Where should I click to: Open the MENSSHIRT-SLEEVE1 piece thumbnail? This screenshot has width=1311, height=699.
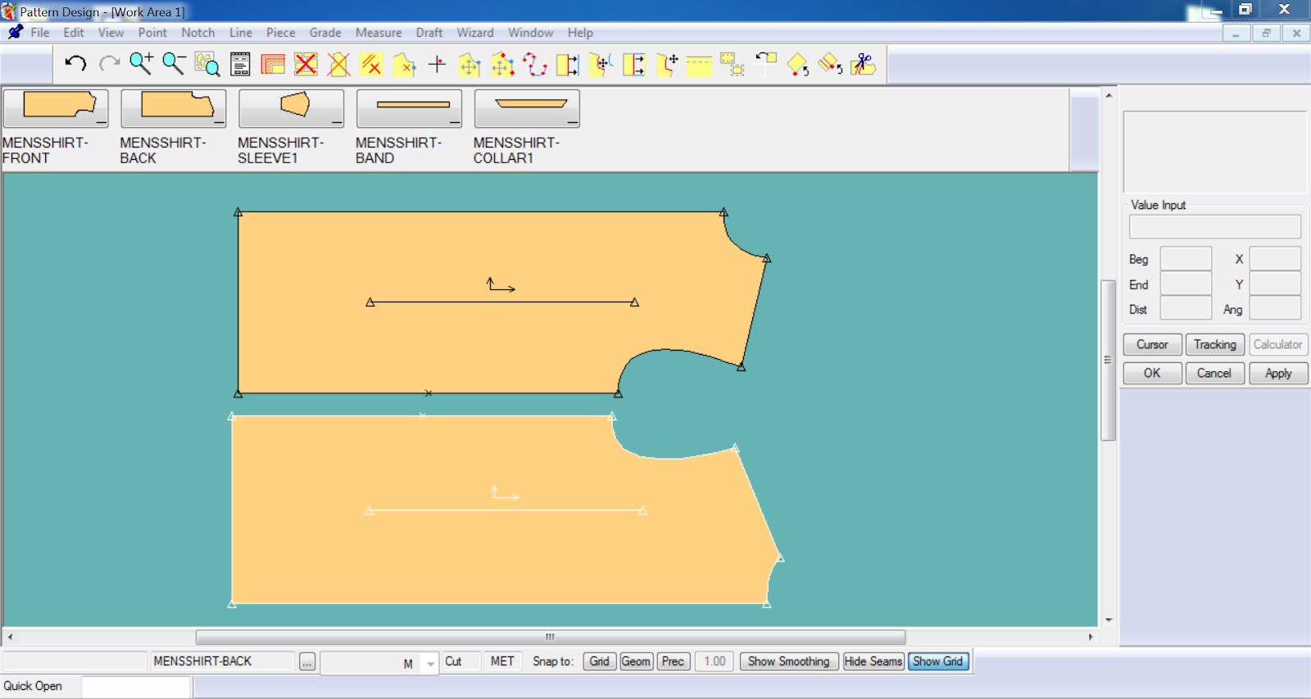(x=292, y=109)
